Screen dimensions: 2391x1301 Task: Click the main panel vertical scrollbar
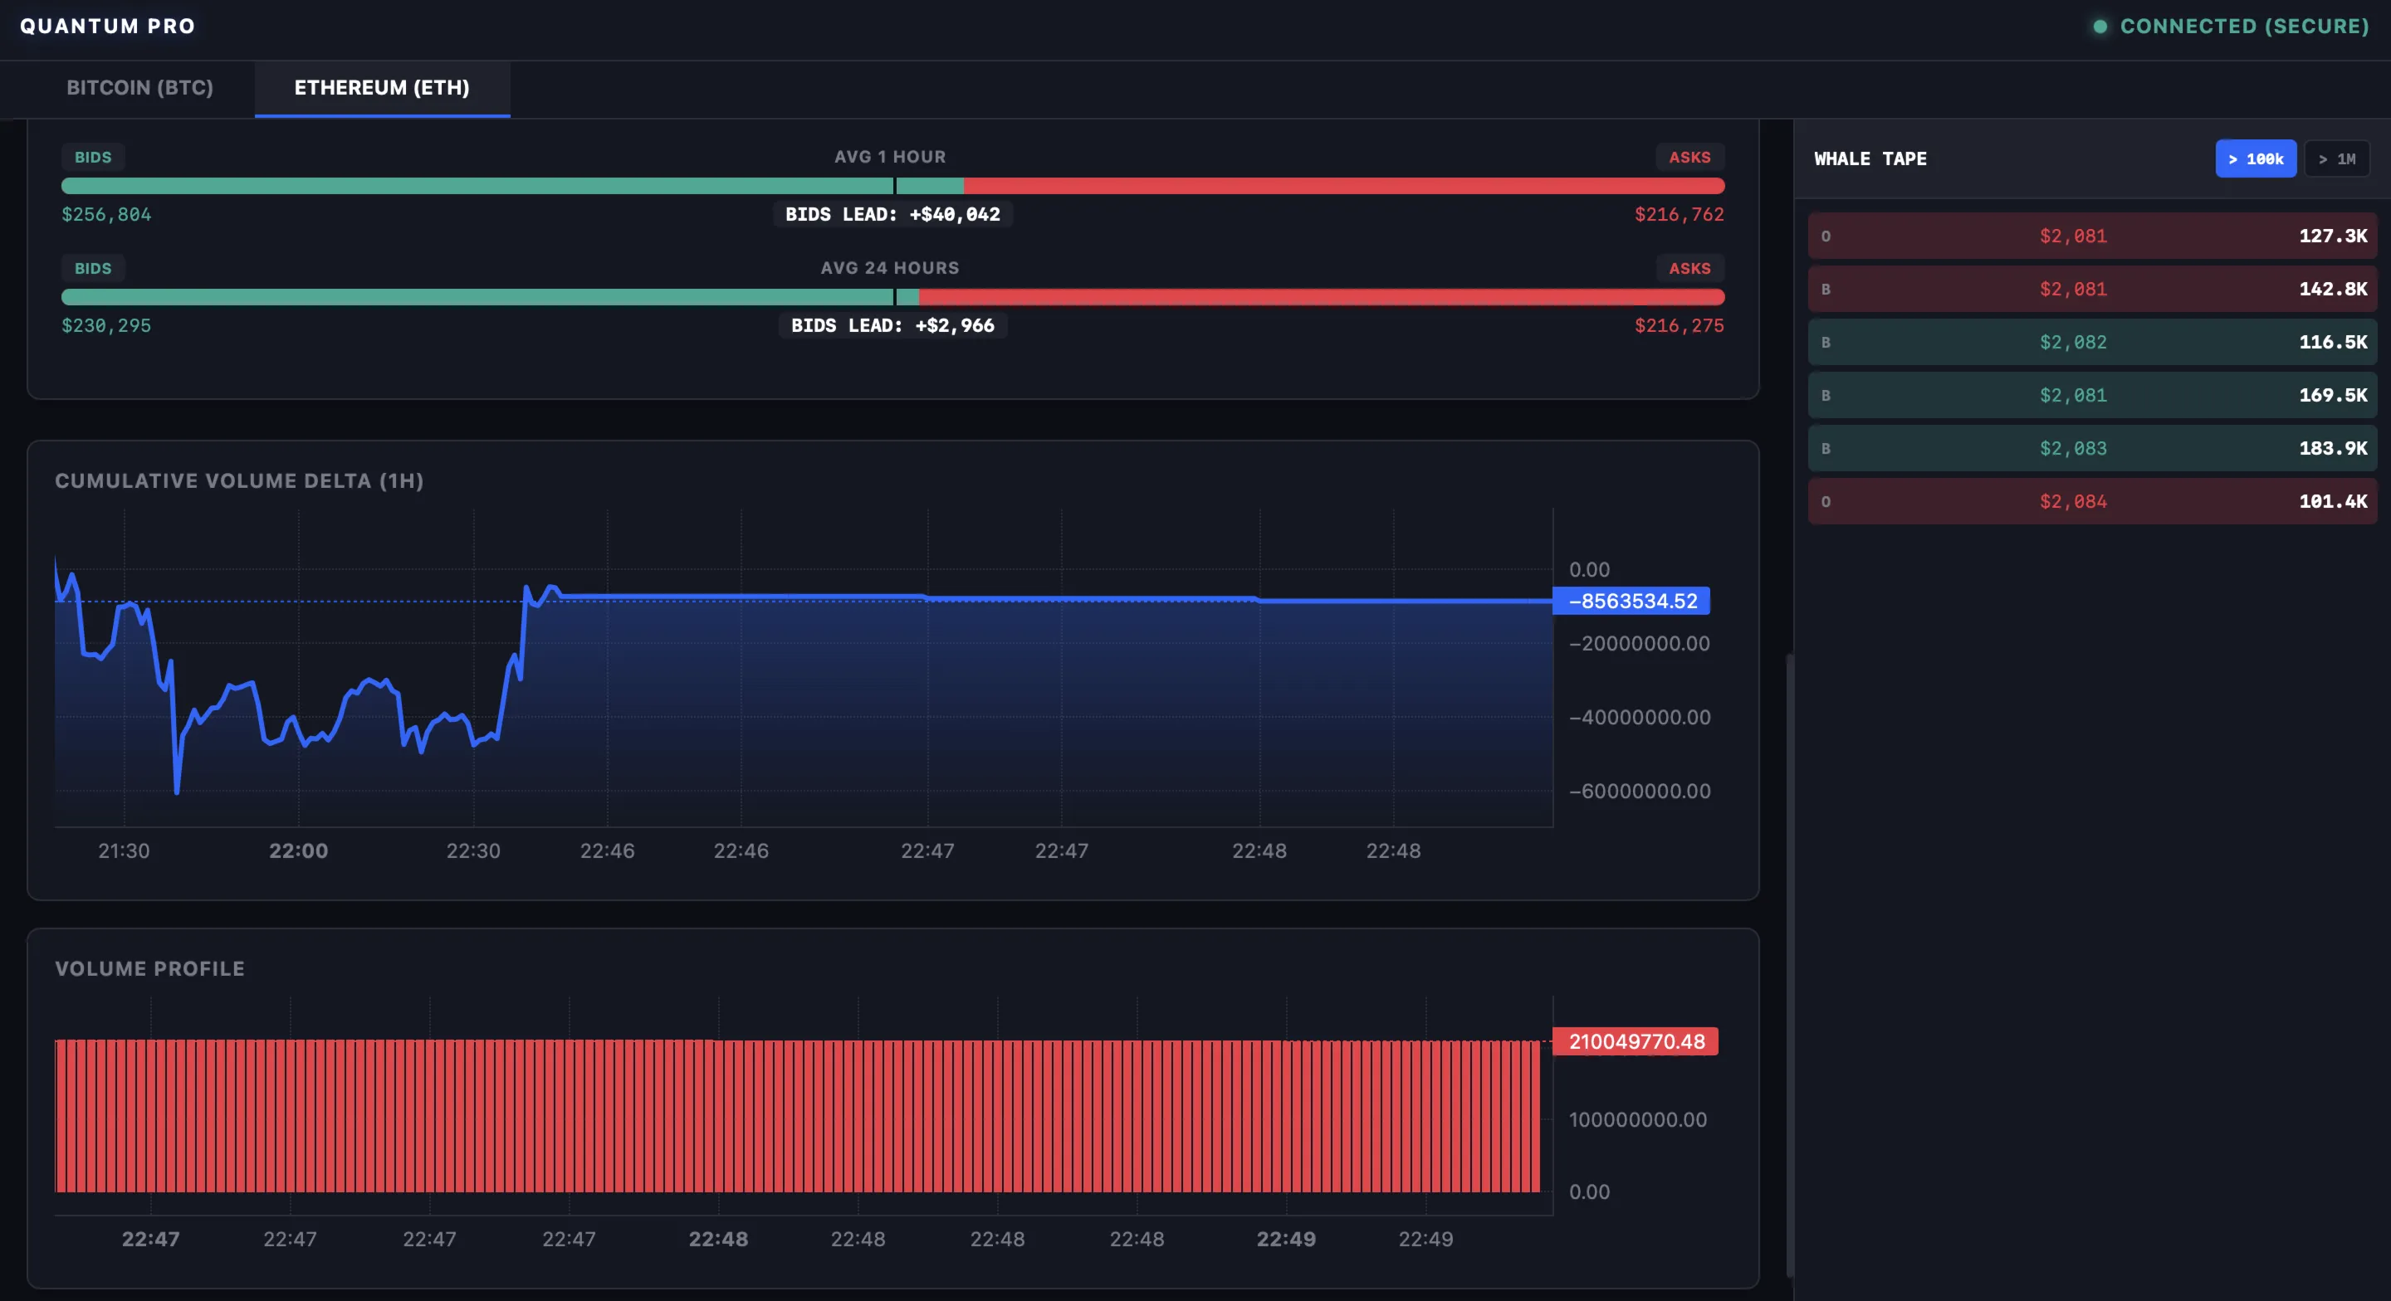pyautogui.click(x=1788, y=965)
